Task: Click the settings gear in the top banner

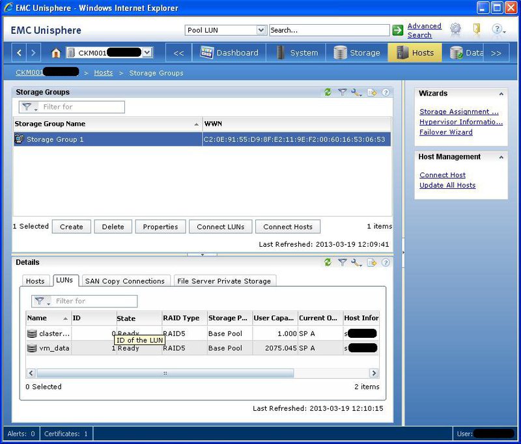Action: click(x=455, y=30)
